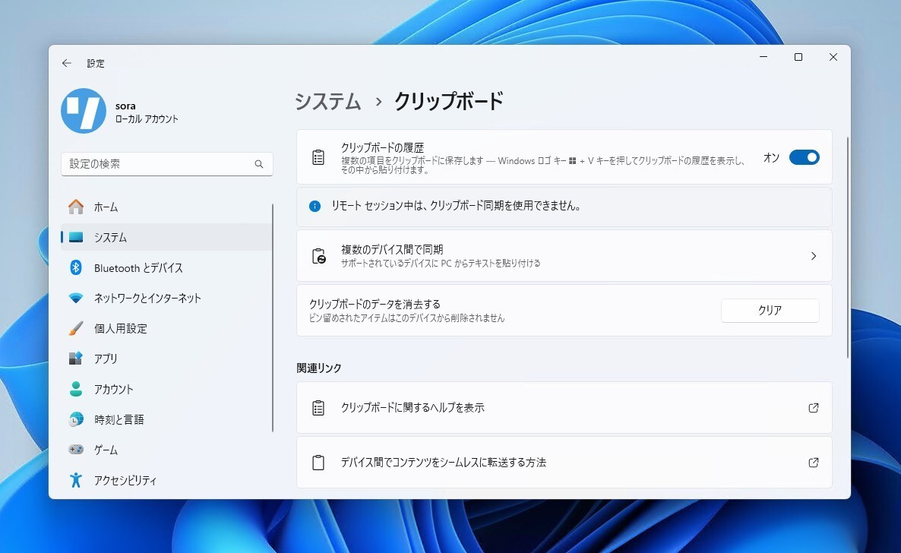Screen dimensions: 901x553
Task: Click the 個人用設定 paintbrush icon
Action: 76,329
